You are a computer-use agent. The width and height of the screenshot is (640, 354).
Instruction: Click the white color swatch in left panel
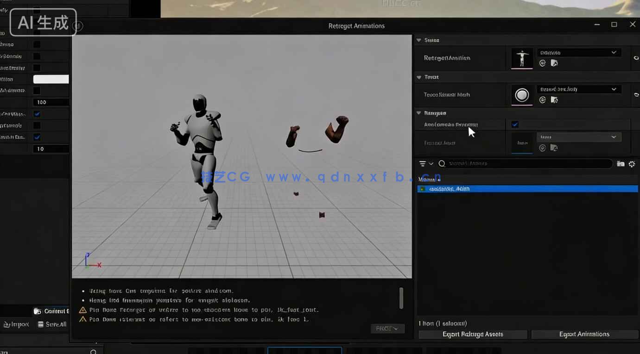(x=51, y=79)
